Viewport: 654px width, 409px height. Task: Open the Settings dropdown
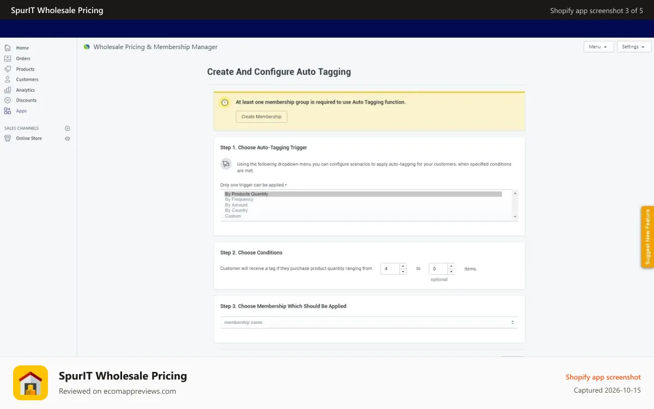(634, 47)
